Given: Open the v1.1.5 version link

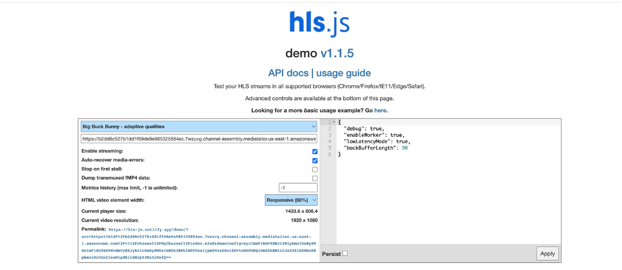Looking at the screenshot, I should coord(337,53).
